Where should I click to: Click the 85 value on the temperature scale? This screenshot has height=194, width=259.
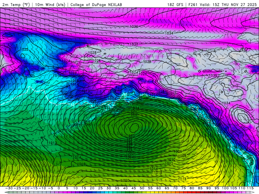[200, 188]
